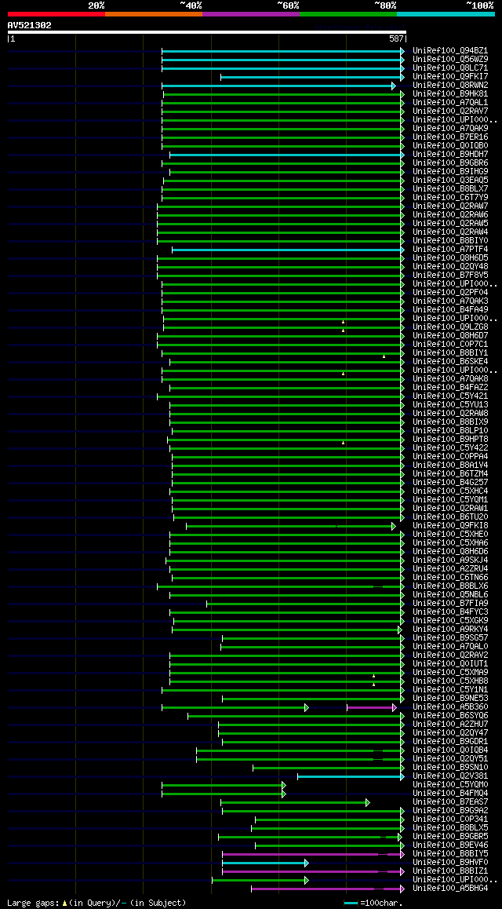Select the UniRef100_C0P341 label

450,820
